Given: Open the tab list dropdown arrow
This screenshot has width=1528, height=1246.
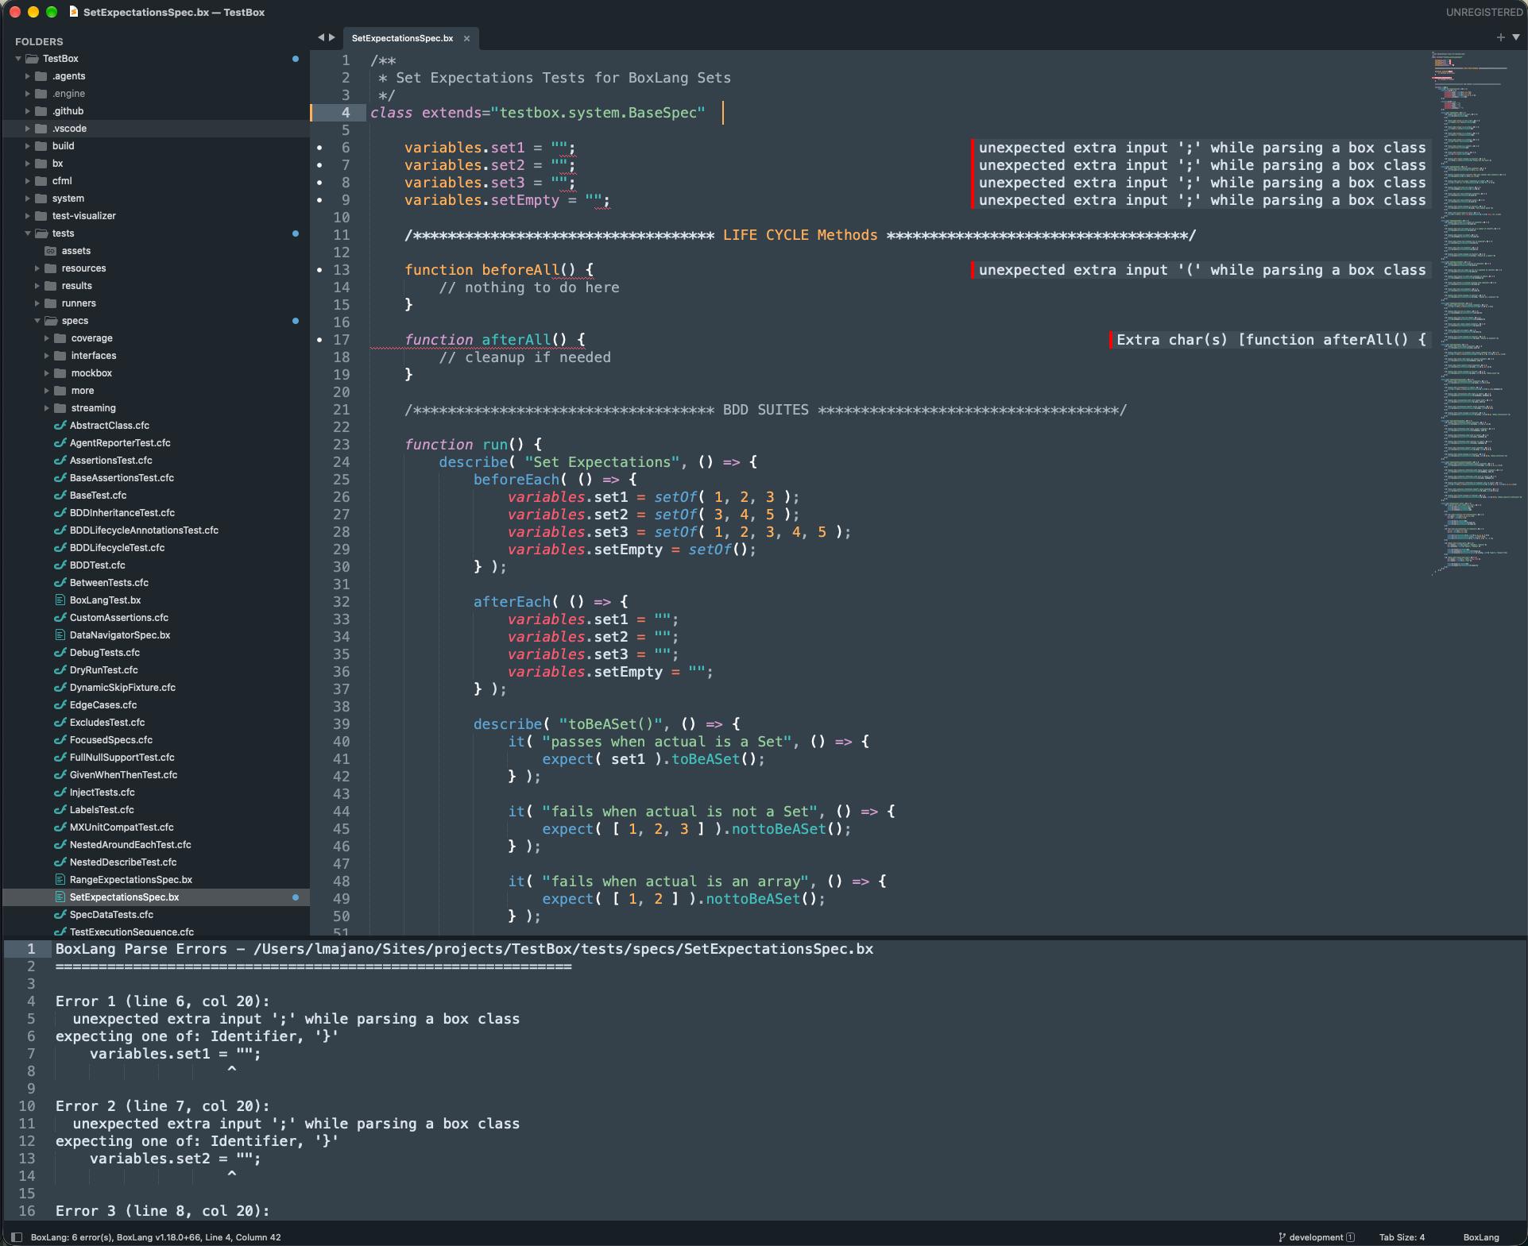Looking at the screenshot, I should point(1516,37).
